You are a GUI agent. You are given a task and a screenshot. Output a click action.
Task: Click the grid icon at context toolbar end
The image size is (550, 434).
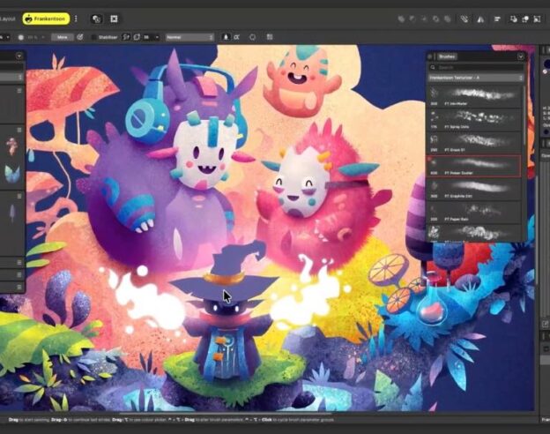pos(270,37)
